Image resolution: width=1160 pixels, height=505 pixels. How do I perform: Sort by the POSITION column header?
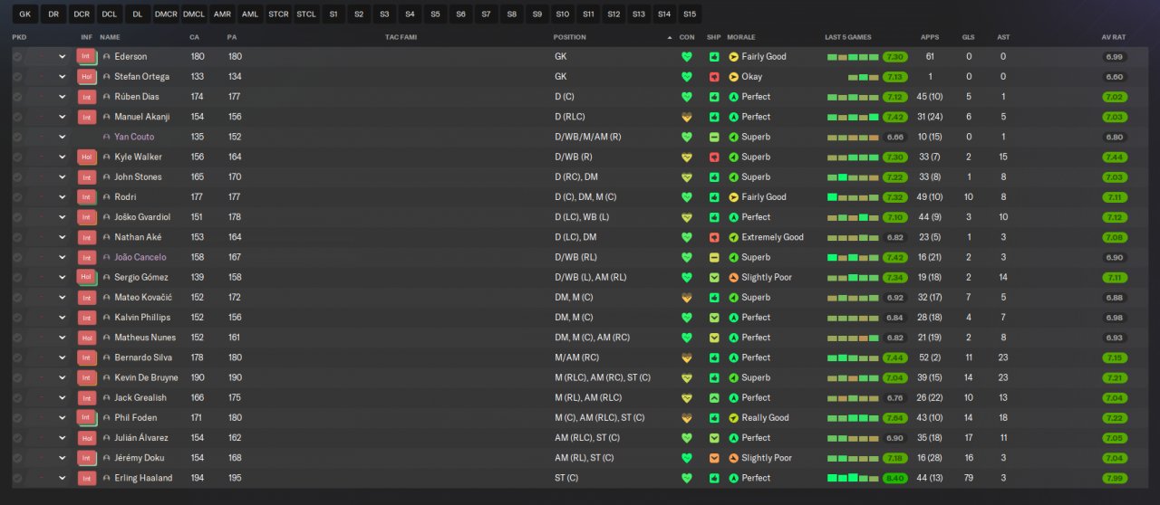click(570, 37)
